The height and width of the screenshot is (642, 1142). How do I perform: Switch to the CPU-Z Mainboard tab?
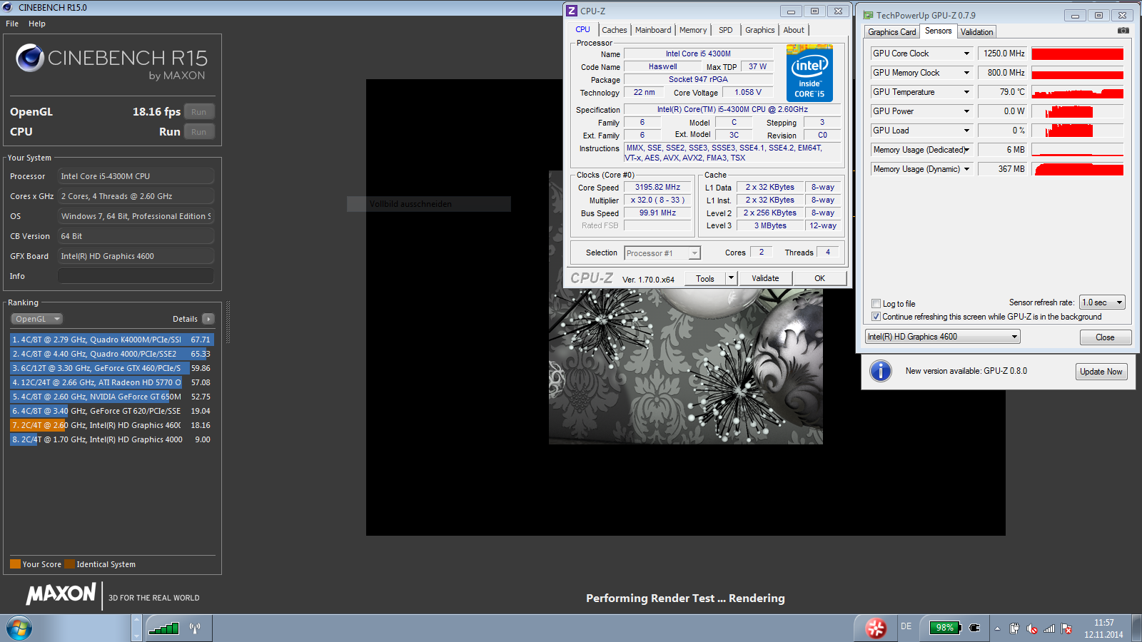pyautogui.click(x=653, y=30)
